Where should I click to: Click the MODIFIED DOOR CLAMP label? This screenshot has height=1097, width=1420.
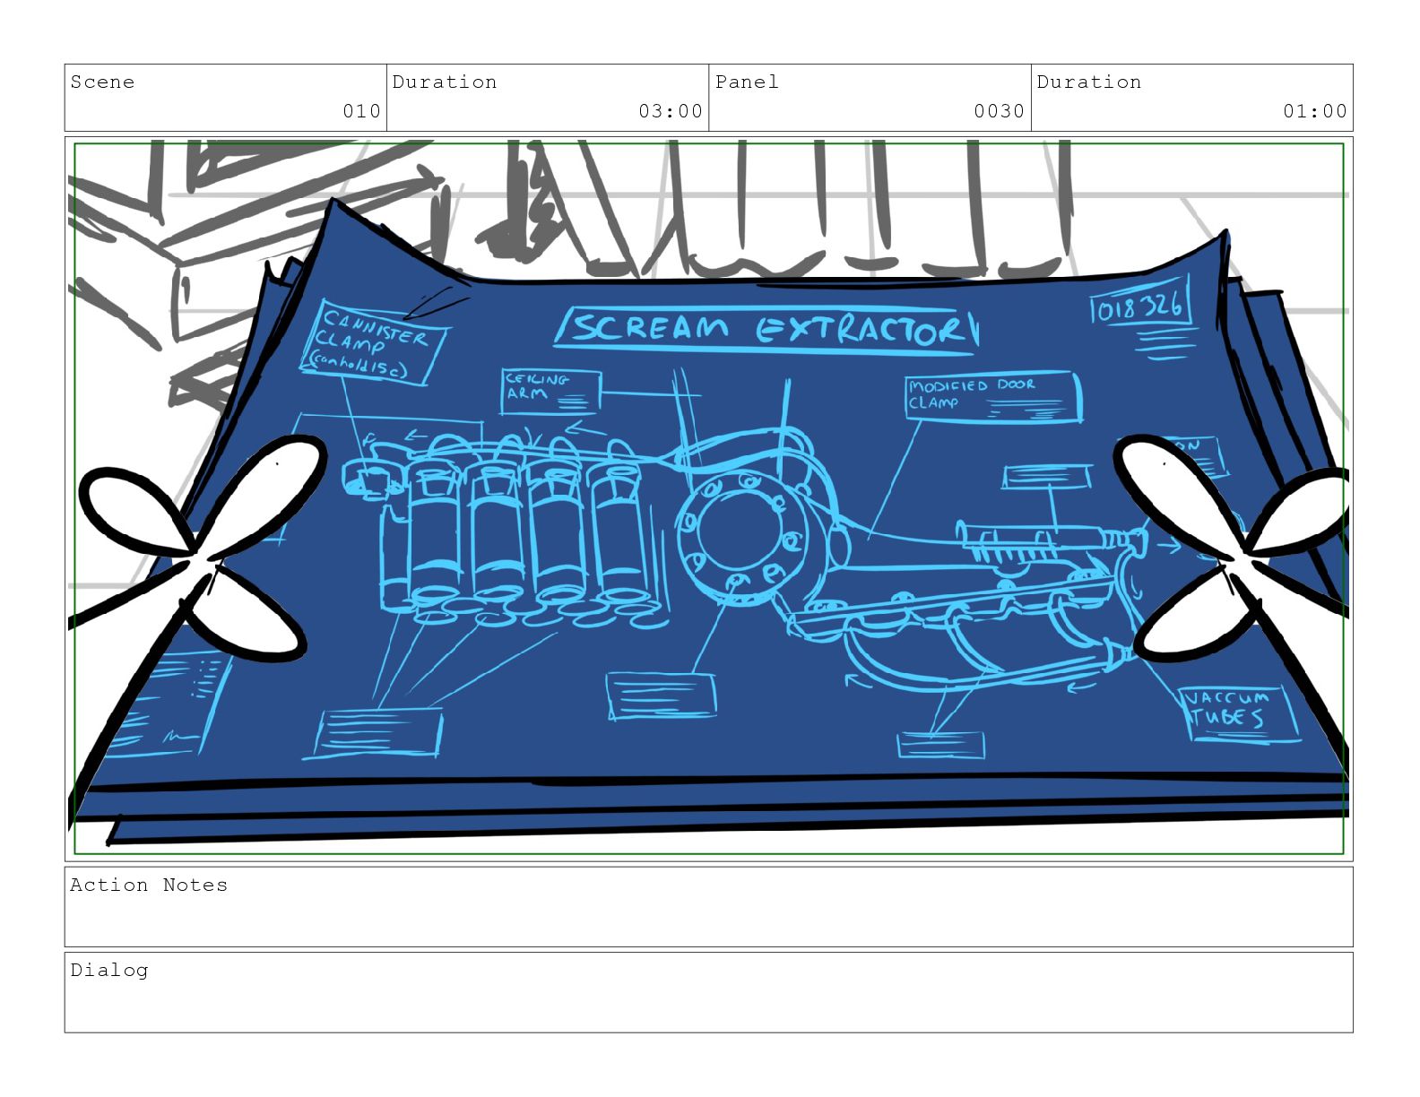(x=993, y=397)
